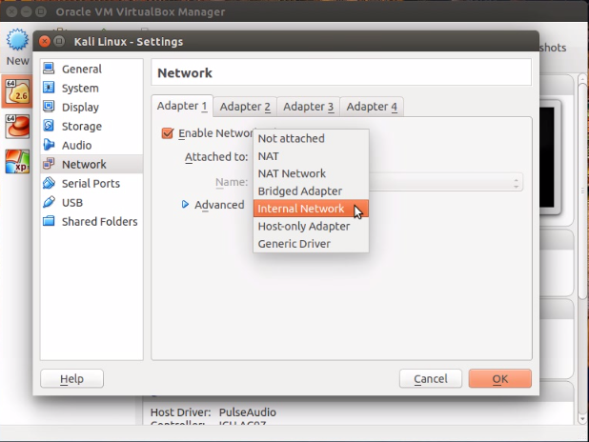589x442 pixels.
Task: Select the Windows XP VM in the manager list
Action: [17, 162]
